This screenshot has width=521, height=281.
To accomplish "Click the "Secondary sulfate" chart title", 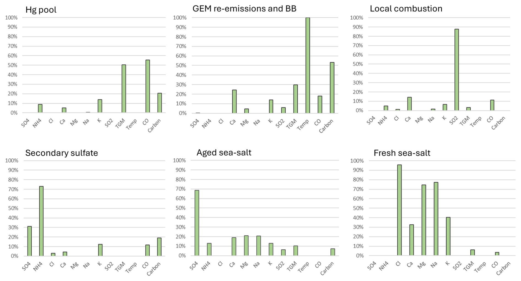I will (61, 153).
